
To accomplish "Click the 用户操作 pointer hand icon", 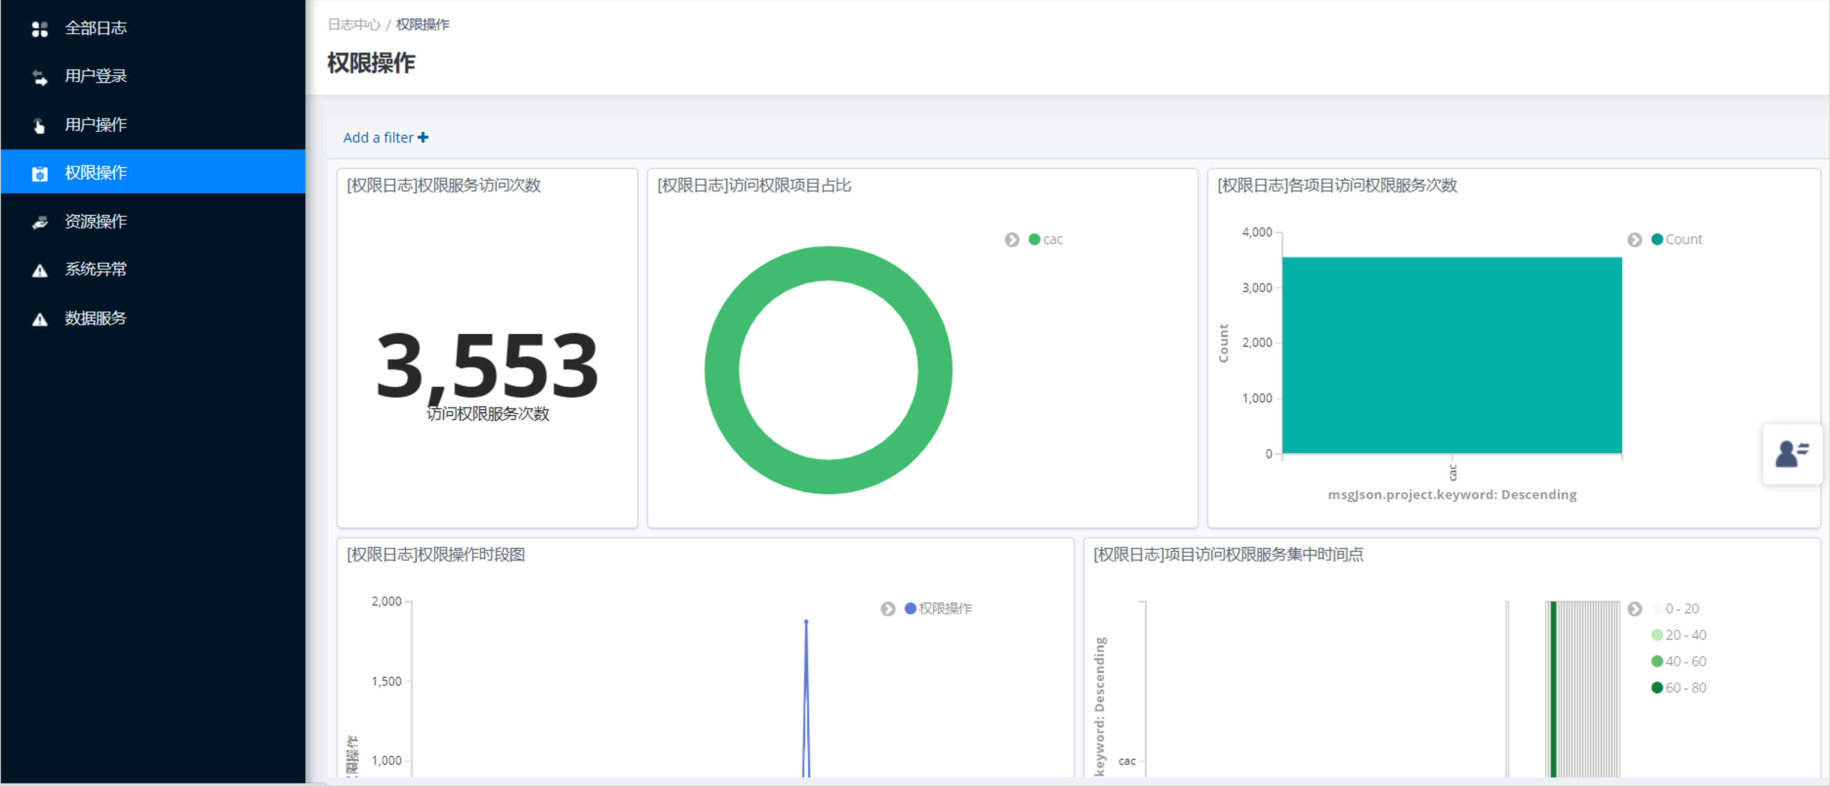I will [40, 126].
